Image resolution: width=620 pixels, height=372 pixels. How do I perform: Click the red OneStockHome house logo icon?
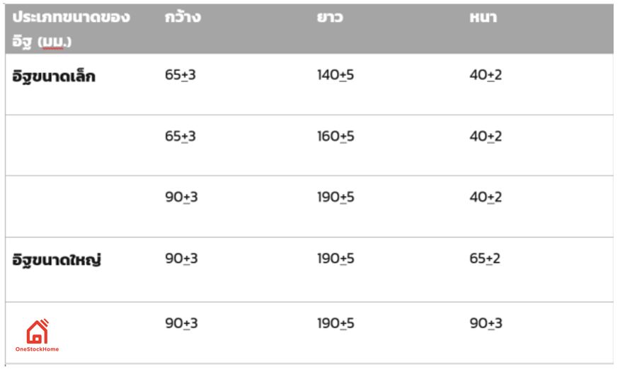click(37, 331)
